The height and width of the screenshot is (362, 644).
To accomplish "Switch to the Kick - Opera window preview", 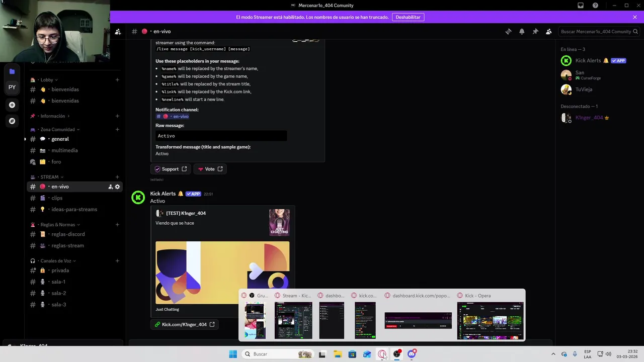I will click(490, 316).
